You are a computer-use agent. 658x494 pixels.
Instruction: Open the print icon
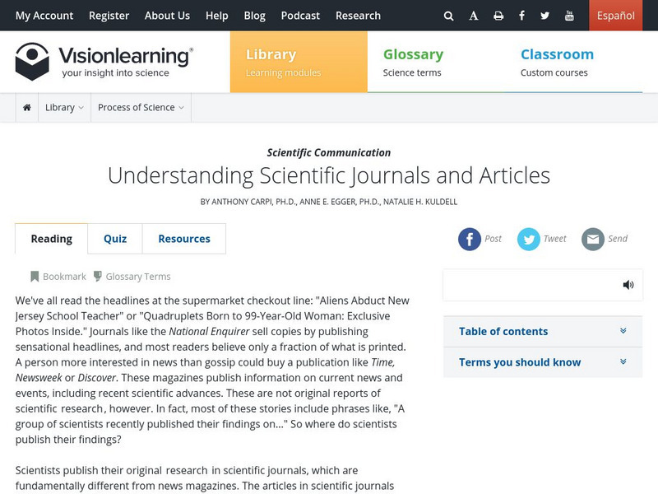[498, 15]
